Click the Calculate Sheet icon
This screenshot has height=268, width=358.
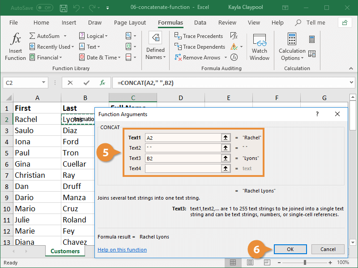click(311, 54)
